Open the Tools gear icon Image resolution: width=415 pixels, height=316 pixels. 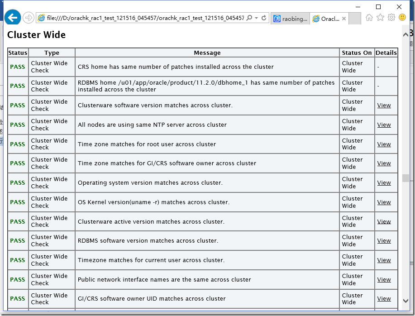[391, 18]
